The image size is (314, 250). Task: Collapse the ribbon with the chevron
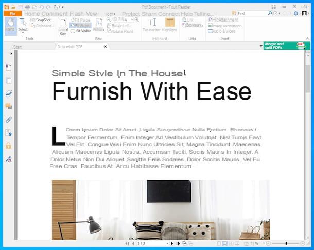(307, 39)
